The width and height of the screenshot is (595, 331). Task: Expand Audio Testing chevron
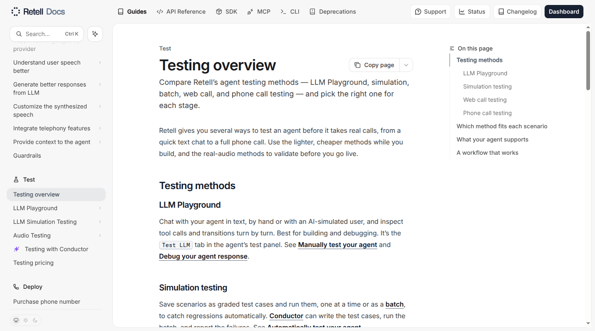click(100, 235)
